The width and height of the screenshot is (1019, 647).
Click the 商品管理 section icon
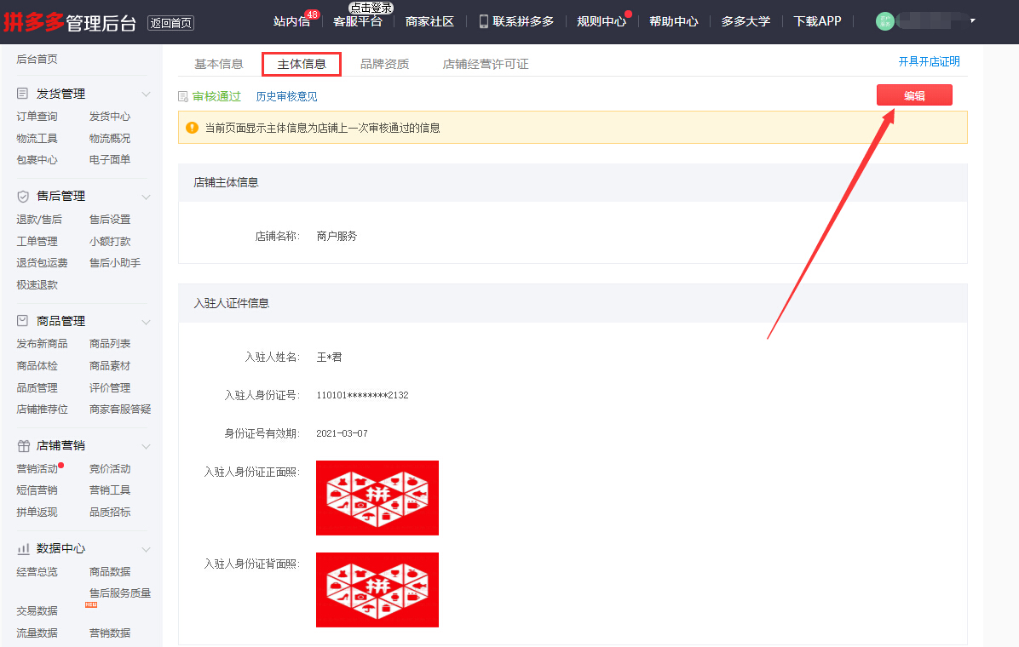(23, 321)
